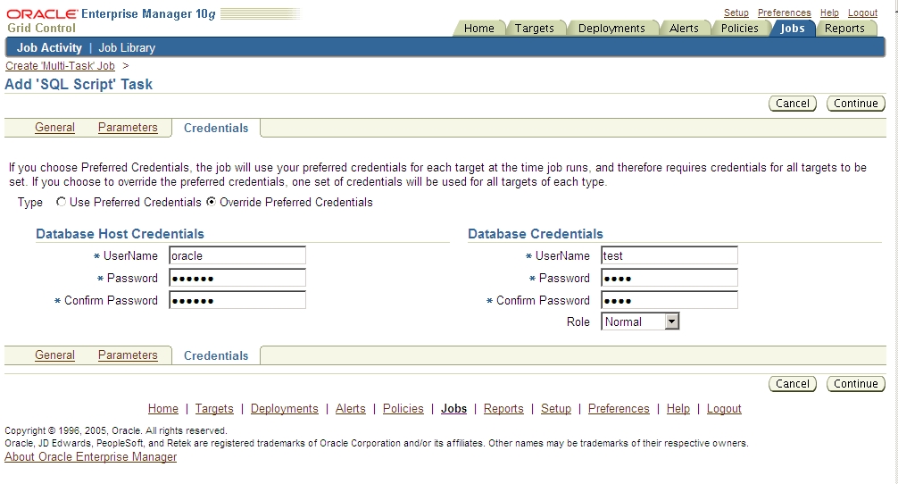Open the upper General sub-tab link

55,127
